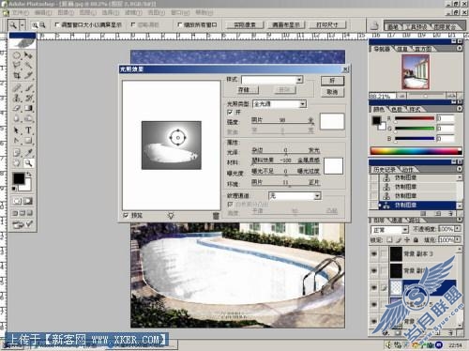
Task: Select the Slice tool
Action: click(x=28, y=75)
